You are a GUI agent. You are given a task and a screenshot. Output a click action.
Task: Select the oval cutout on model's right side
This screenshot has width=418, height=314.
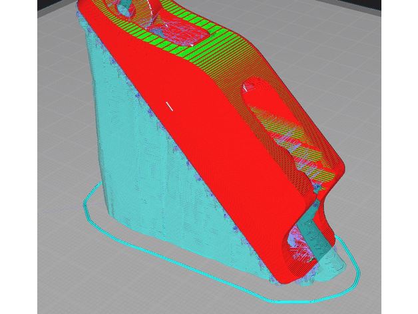pyautogui.click(x=266, y=100)
